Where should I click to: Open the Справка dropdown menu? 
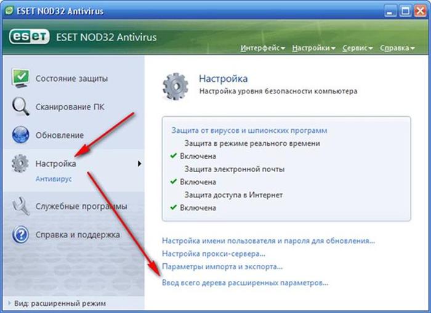click(x=397, y=48)
